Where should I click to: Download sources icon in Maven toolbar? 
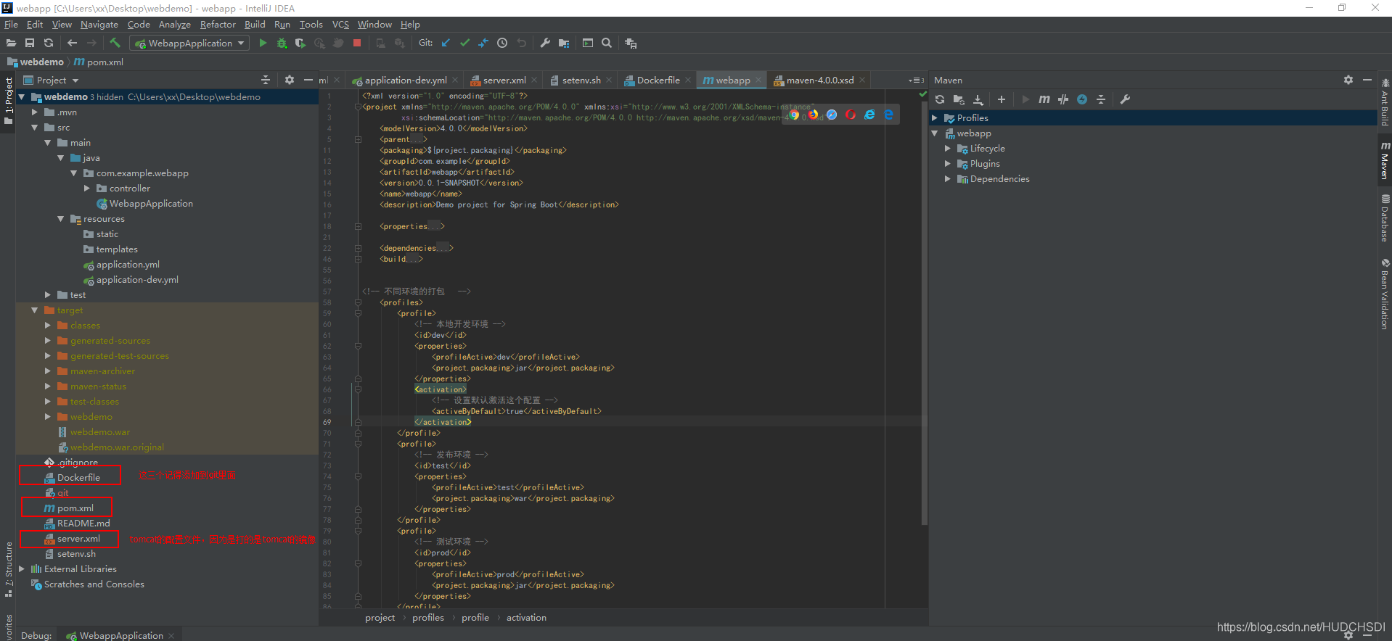(x=978, y=99)
